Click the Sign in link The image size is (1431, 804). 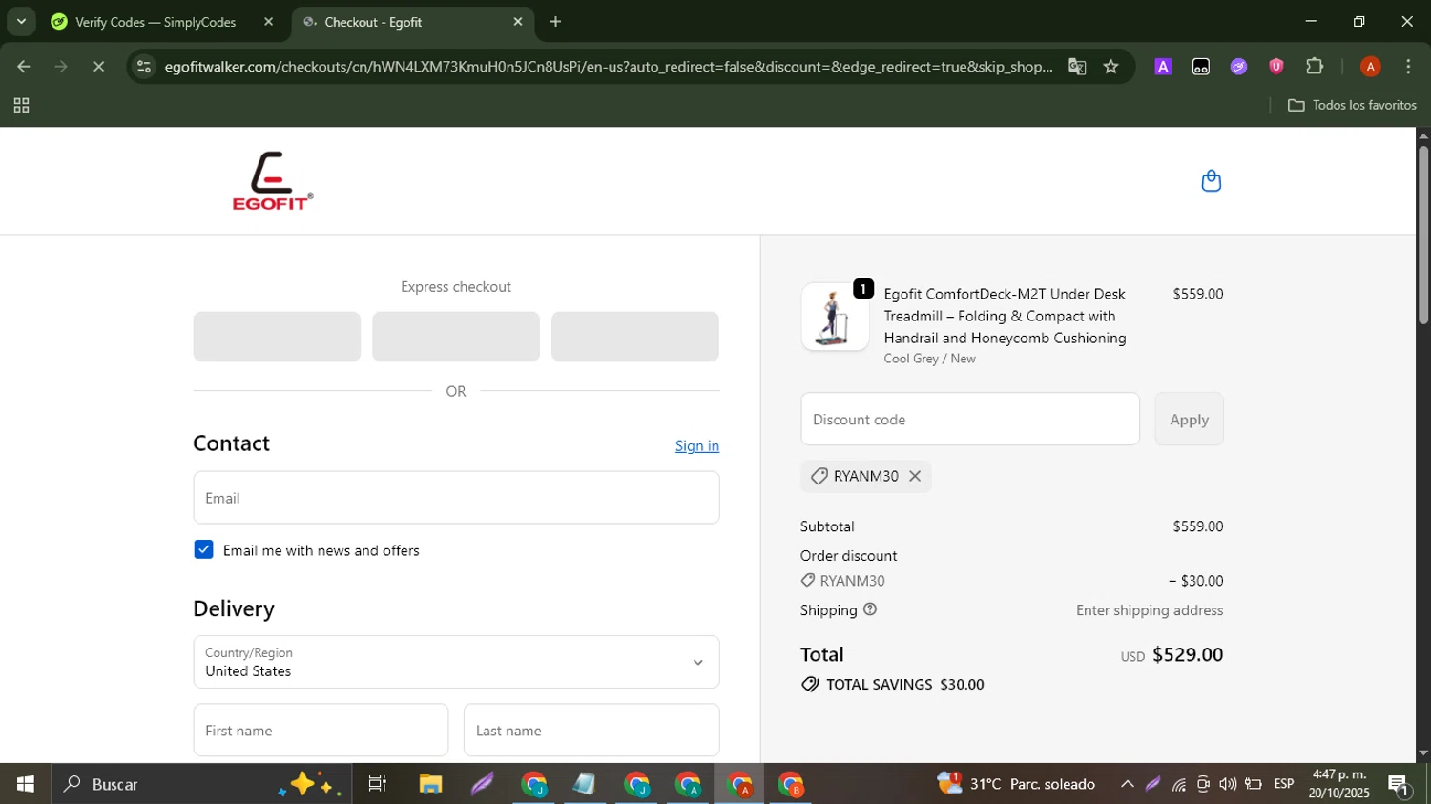click(697, 445)
